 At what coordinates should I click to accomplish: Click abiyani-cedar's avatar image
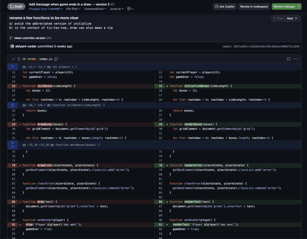12,46
